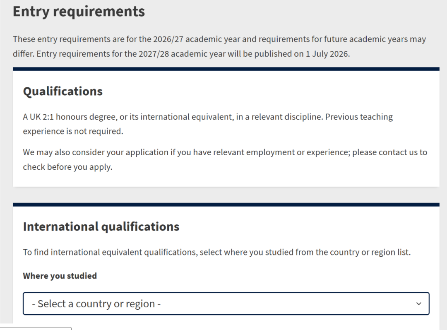Screen dimensions: 447x330
Task: Click the UK 2:1 honours degree paragraph
Action: (166, 117)
